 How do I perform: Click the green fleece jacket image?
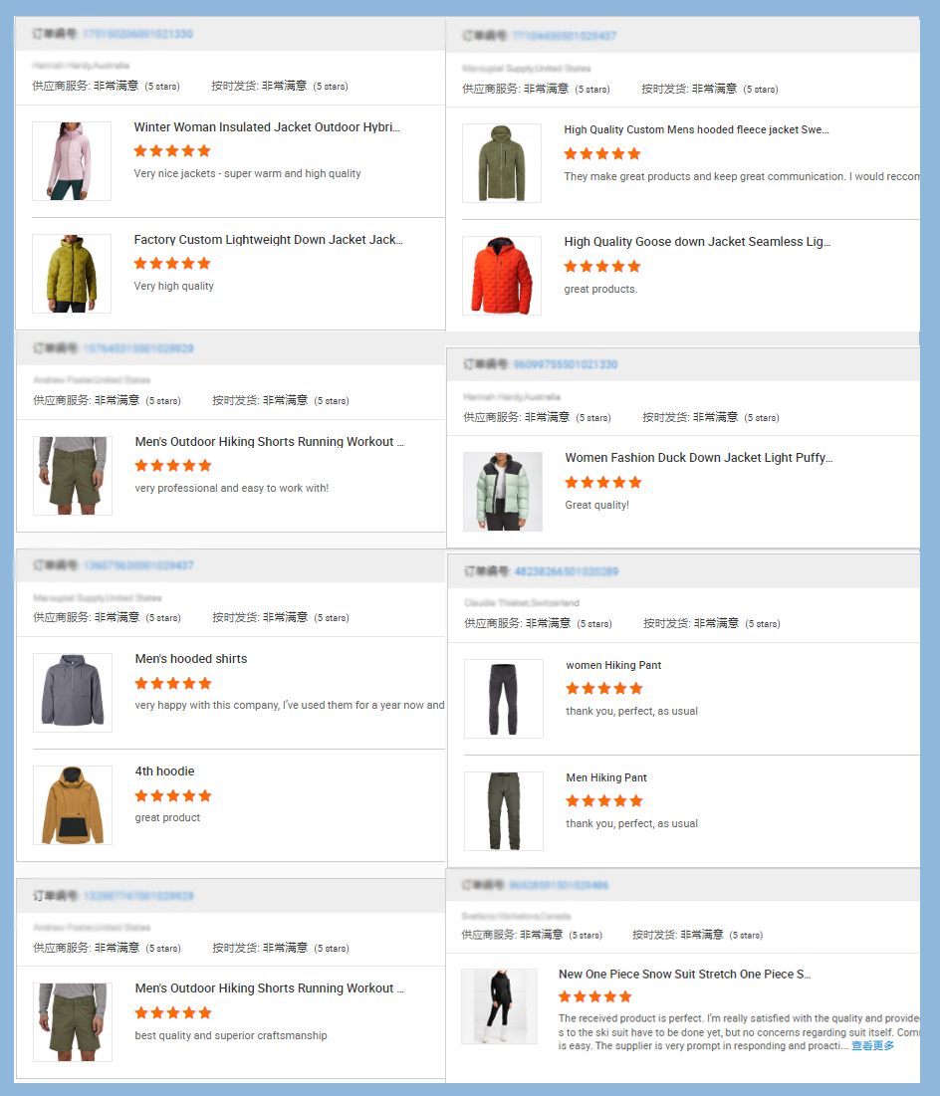502,163
